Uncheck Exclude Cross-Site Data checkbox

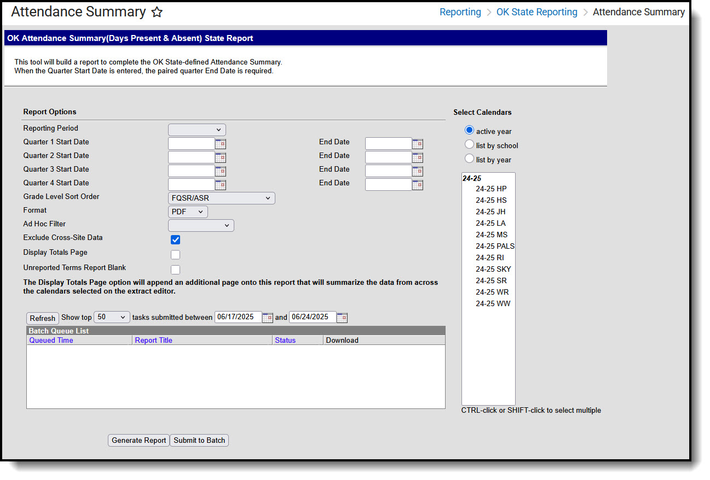175,240
